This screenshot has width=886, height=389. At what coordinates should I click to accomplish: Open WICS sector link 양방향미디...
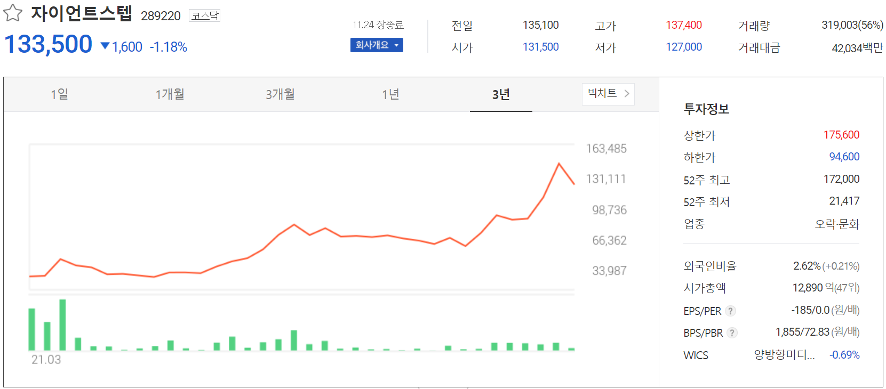(784, 355)
